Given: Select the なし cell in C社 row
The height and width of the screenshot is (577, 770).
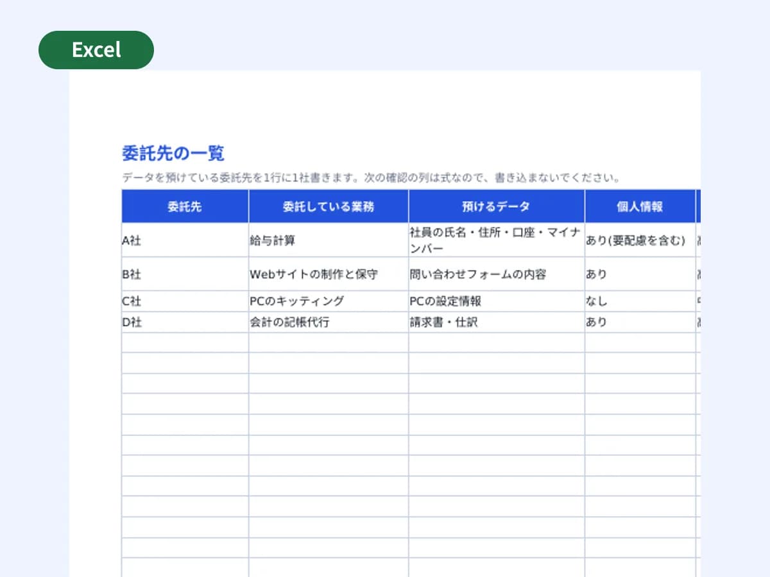Looking at the screenshot, I should [x=640, y=301].
